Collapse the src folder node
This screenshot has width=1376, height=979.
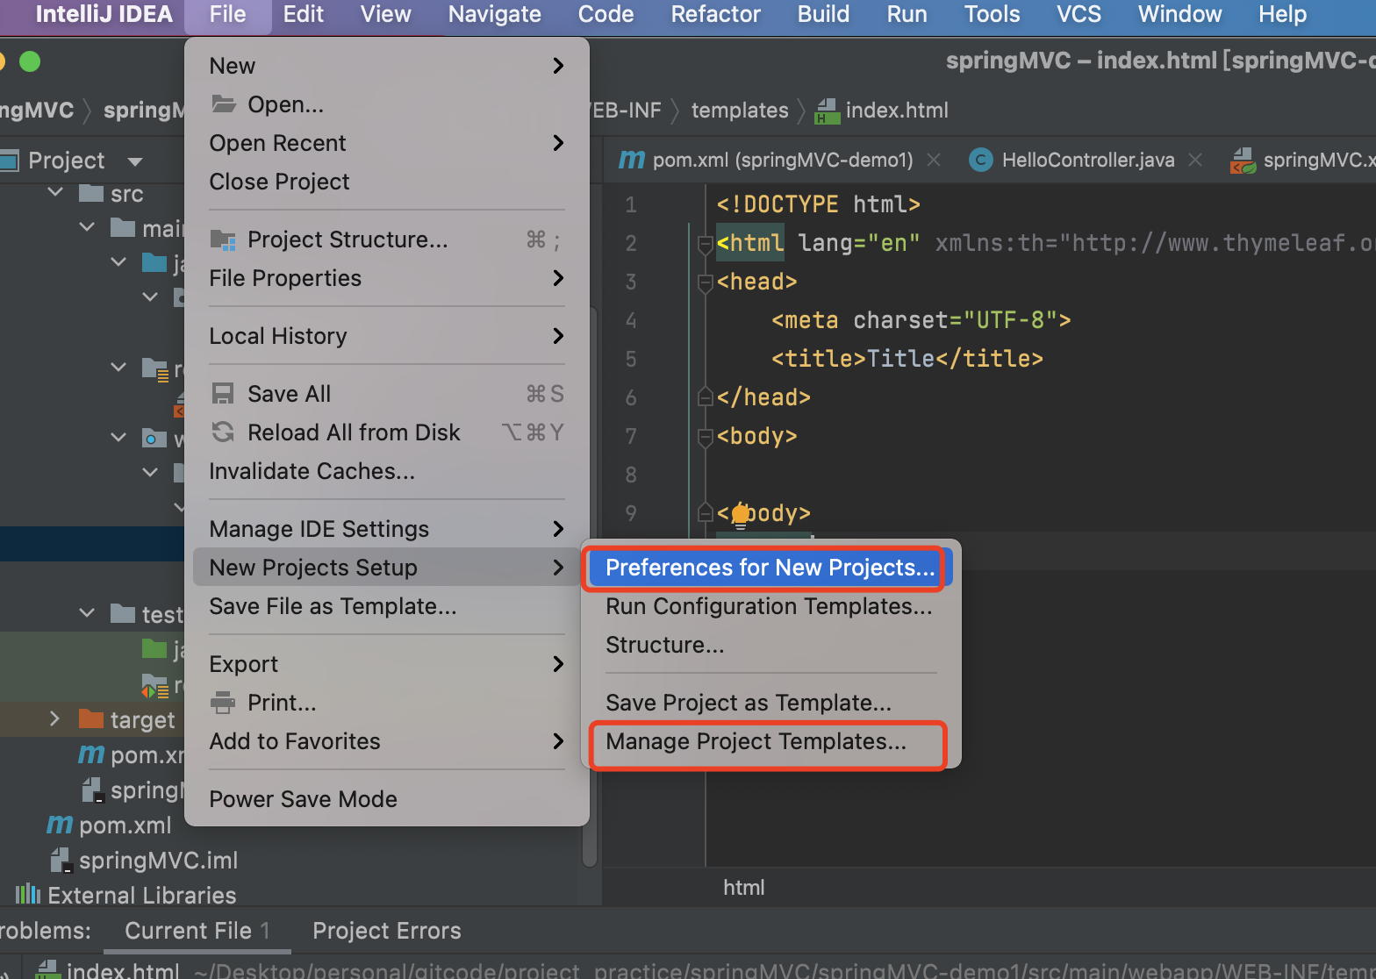coord(55,192)
